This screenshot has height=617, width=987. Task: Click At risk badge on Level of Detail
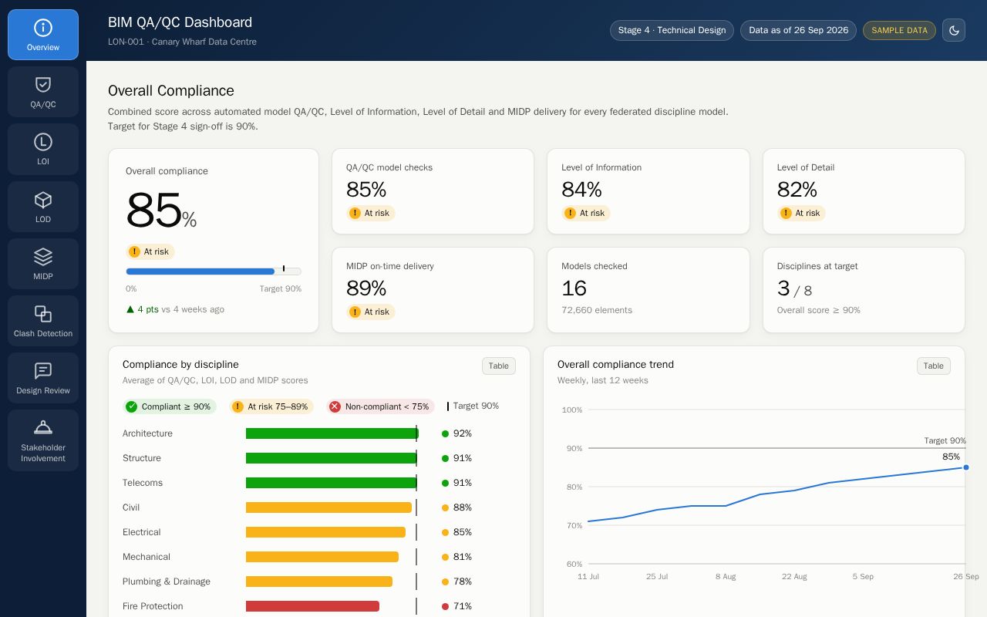pyautogui.click(x=801, y=213)
